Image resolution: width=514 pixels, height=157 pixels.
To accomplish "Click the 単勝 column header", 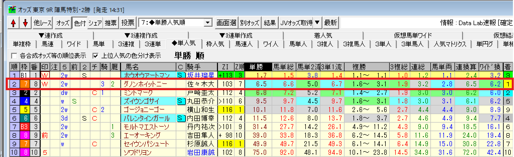I will pyautogui.click(x=258, y=67).
